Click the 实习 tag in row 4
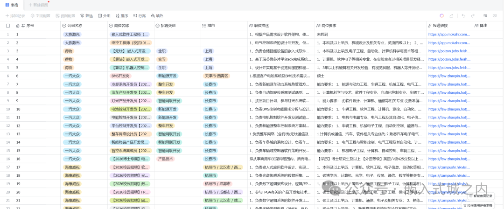The height and width of the screenshot is (209, 504). point(161,59)
